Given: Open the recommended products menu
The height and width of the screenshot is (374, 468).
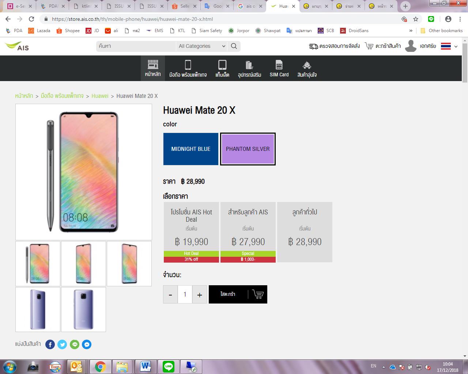Looking at the screenshot, I should point(307,68).
